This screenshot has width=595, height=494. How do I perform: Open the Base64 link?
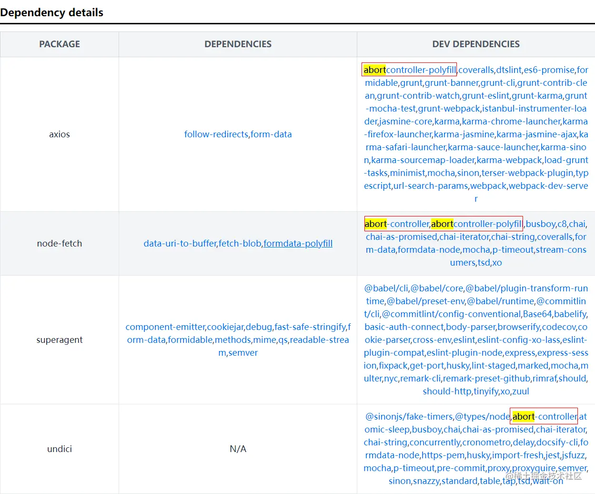537,314
